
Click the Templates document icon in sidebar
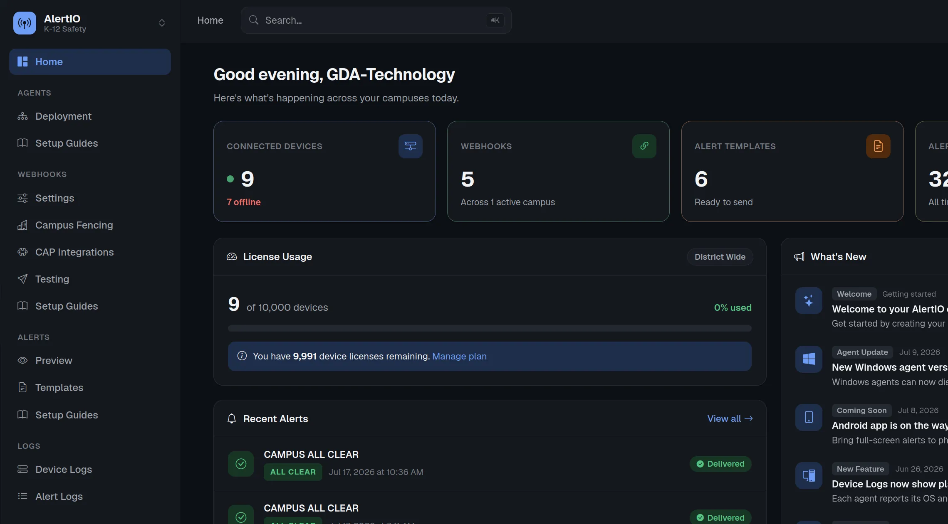22,388
